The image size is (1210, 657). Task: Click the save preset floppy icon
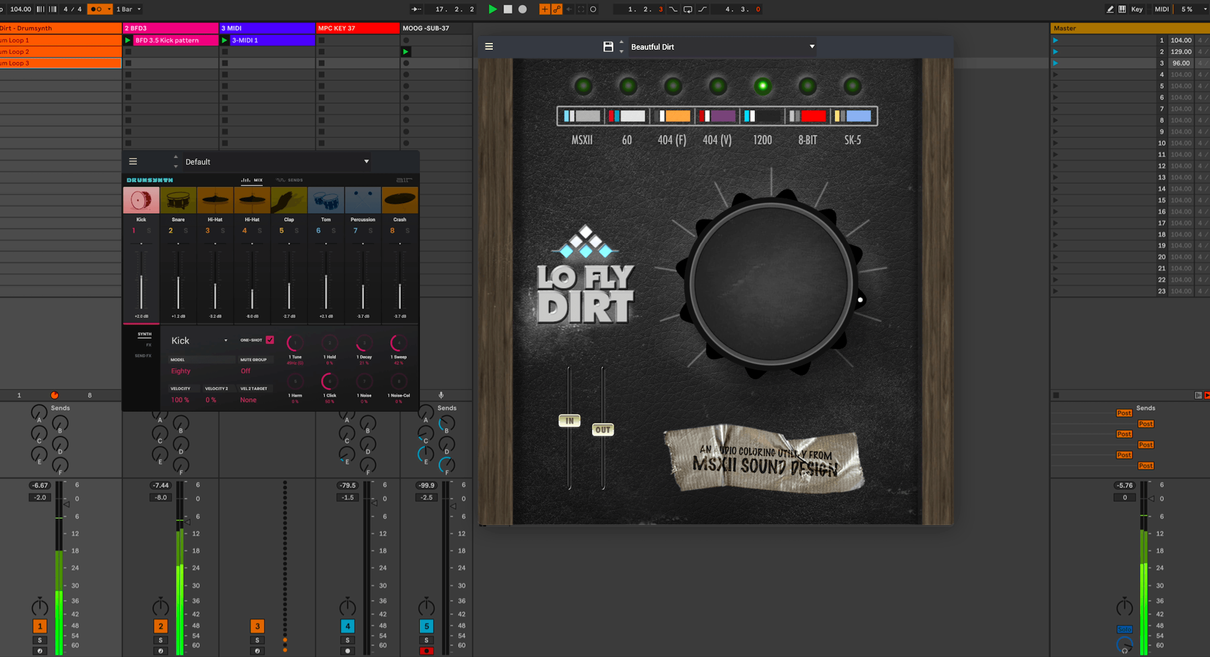coord(608,46)
